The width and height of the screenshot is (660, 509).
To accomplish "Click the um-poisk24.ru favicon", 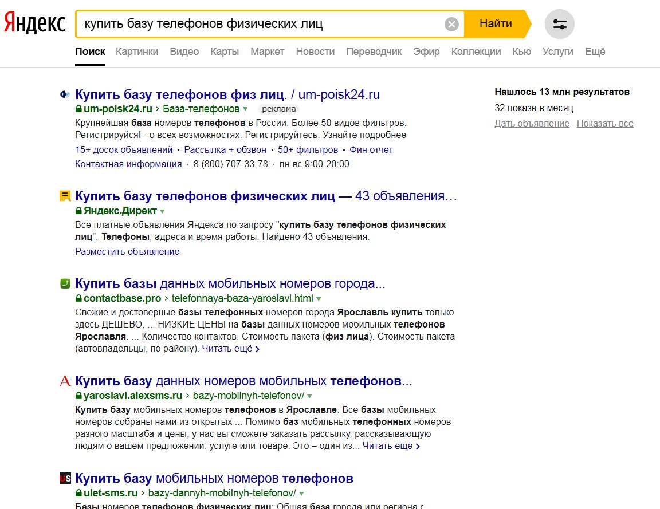I will [64, 94].
